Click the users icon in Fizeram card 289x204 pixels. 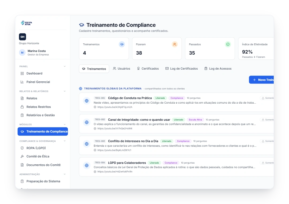(175, 44)
